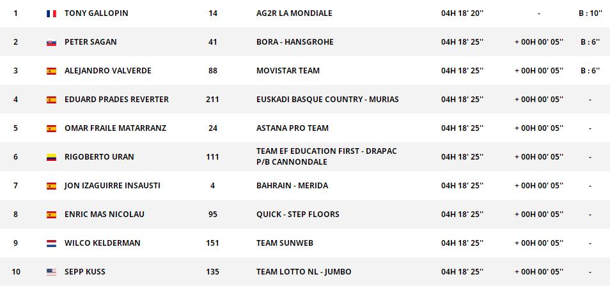Open rider Tony Gallopin's profile
The height and width of the screenshot is (286, 610).
pyautogui.click(x=96, y=13)
